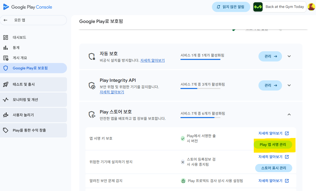Click 관리 button for Play Integrity API
Image resolution: width=316 pixels, height=191 pixels.
click(270, 85)
